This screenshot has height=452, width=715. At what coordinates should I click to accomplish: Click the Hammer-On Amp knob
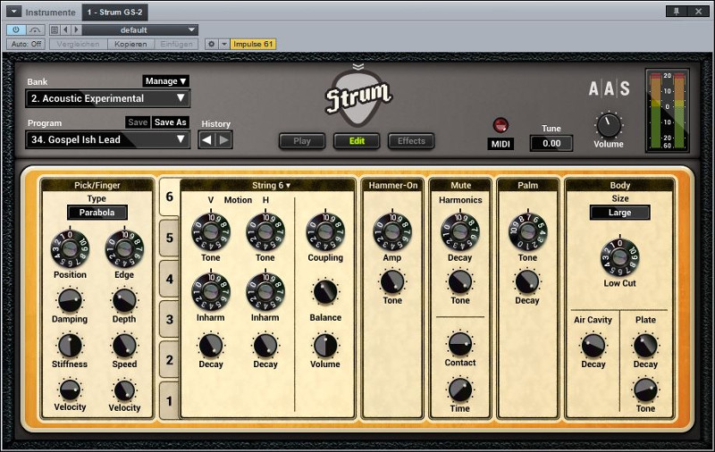pos(392,232)
